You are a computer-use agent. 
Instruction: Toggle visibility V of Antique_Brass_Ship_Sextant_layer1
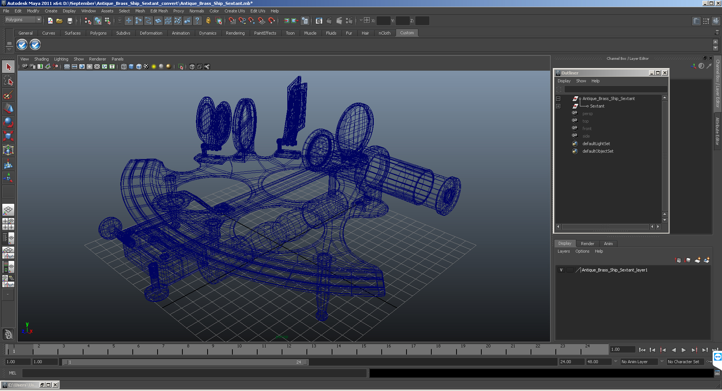(561, 270)
